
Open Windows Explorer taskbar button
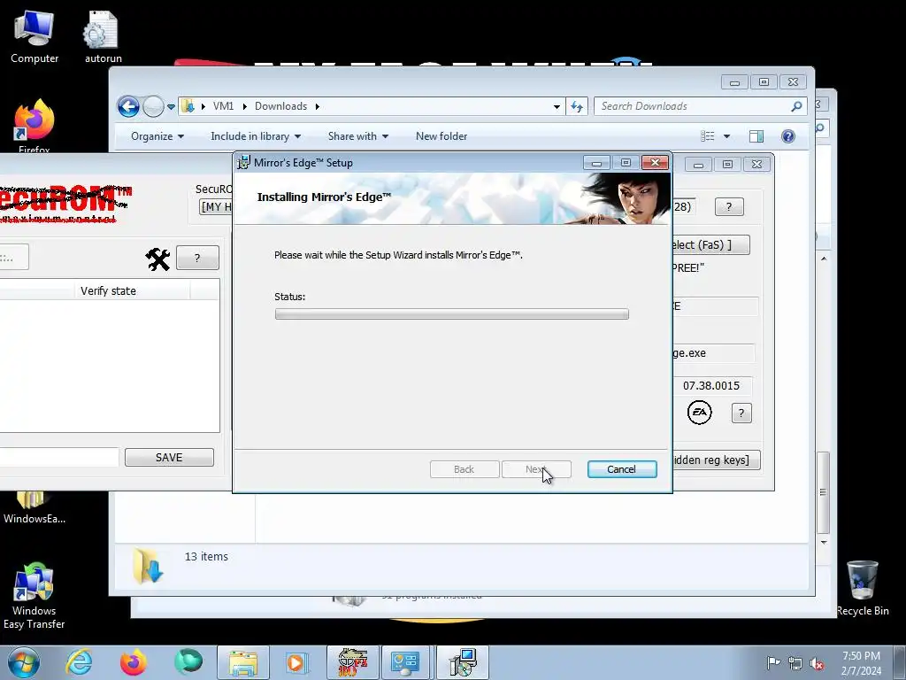click(242, 662)
